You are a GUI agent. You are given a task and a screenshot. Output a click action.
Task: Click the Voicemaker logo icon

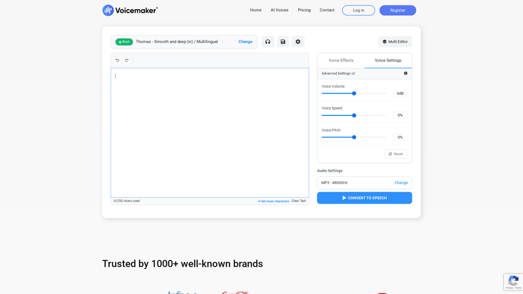[108, 10]
